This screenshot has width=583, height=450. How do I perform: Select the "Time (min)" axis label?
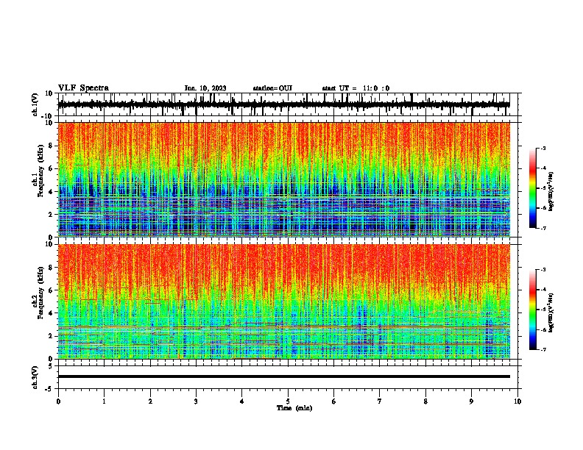pyautogui.click(x=294, y=408)
